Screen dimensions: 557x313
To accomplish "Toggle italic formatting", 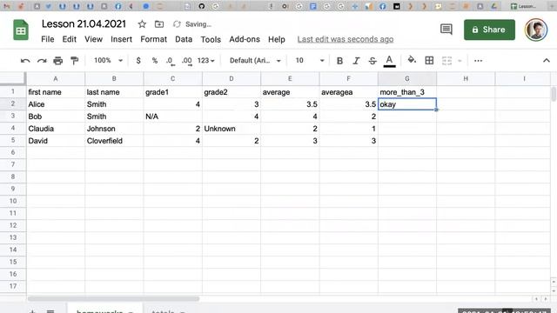I will (356, 61).
